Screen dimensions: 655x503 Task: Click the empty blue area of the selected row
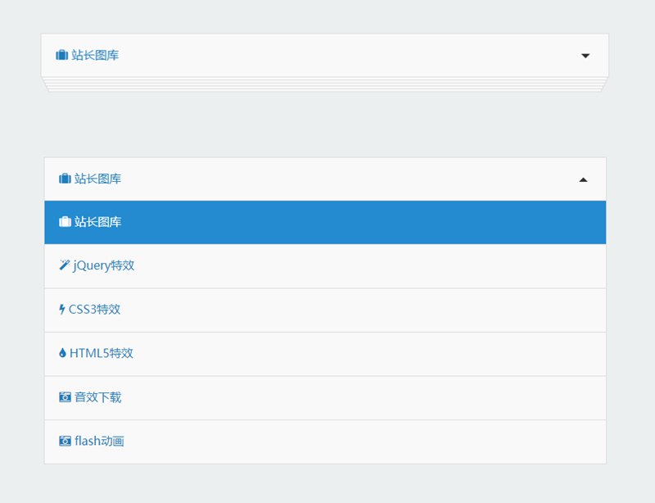(368, 222)
